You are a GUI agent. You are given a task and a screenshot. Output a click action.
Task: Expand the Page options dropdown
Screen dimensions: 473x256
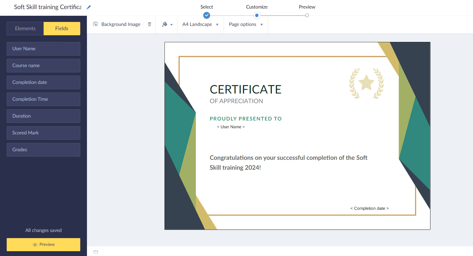246,24
